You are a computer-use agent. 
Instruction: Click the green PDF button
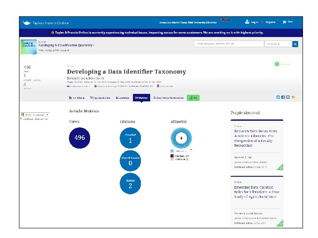pyautogui.click(x=193, y=98)
